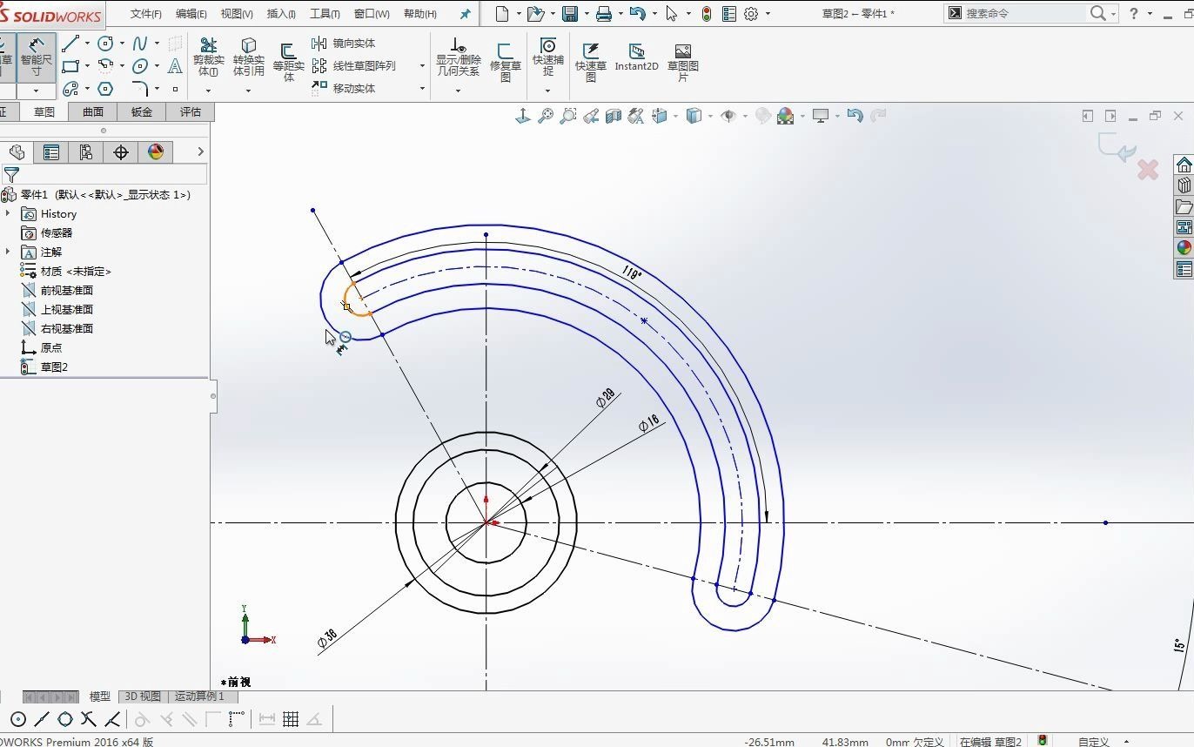Expand the History tree node

8,213
